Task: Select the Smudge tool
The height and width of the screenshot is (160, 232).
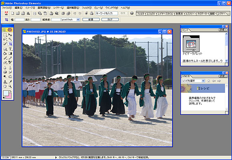Action: point(10,72)
